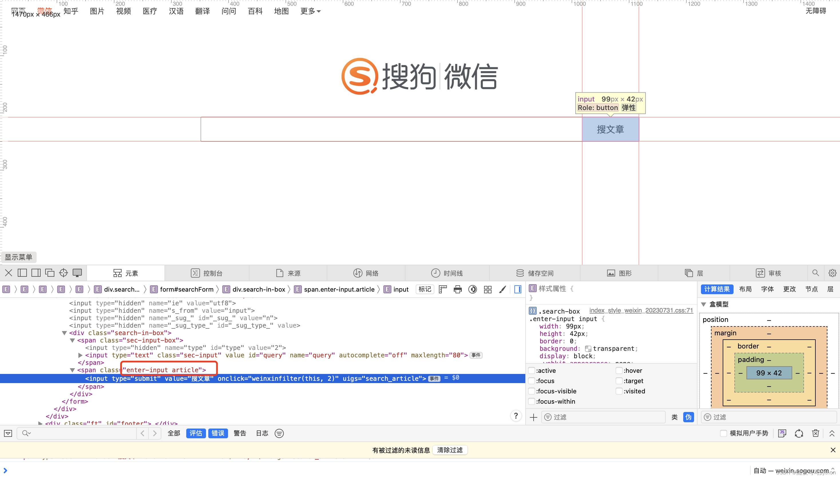This screenshot has width=840, height=478.
Task: Switch to the 控制台 console tab
Action: pyautogui.click(x=207, y=273)
